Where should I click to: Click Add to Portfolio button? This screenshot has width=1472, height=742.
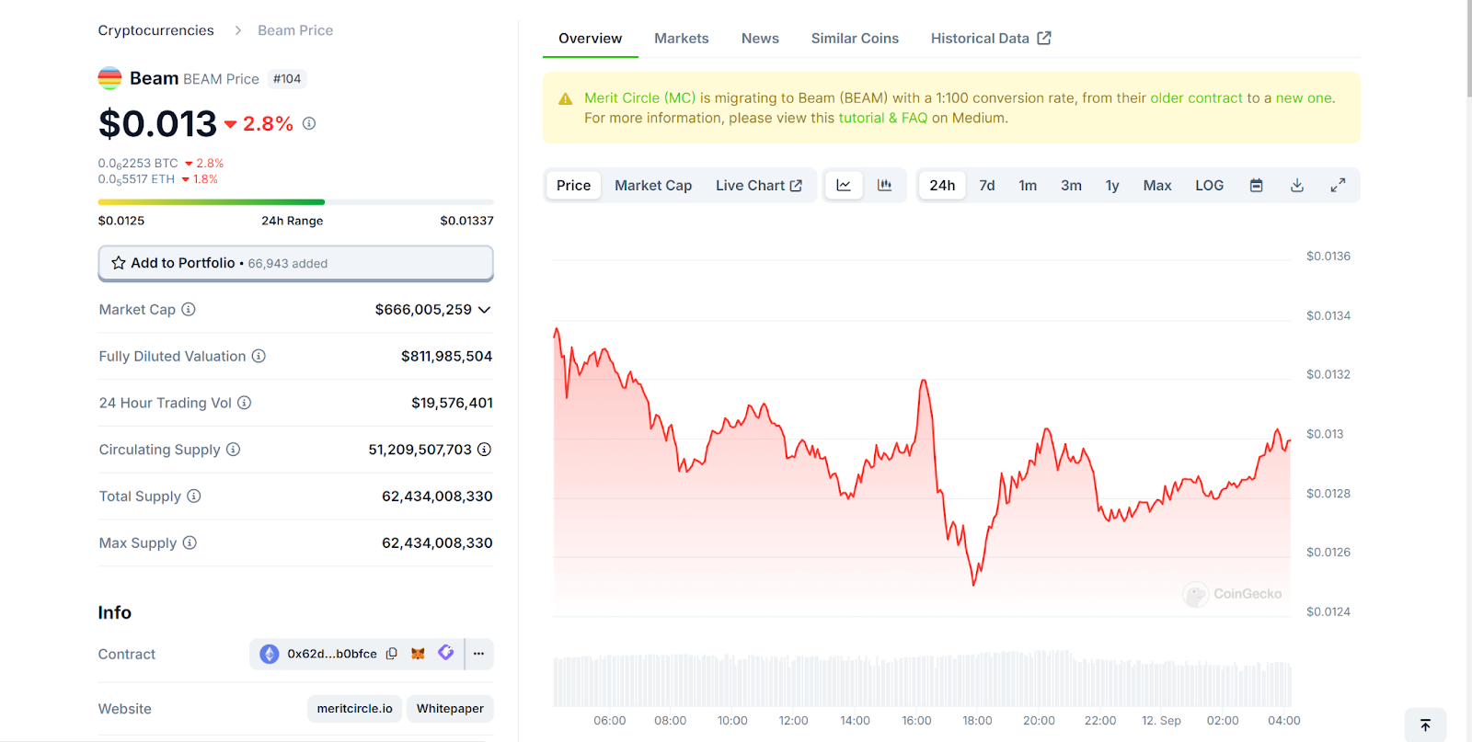296,263
